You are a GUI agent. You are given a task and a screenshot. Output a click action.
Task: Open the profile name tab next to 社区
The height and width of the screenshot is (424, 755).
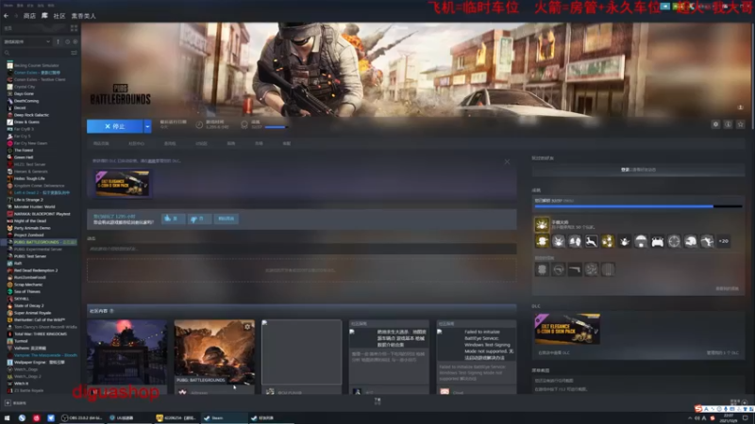(84, 16)
